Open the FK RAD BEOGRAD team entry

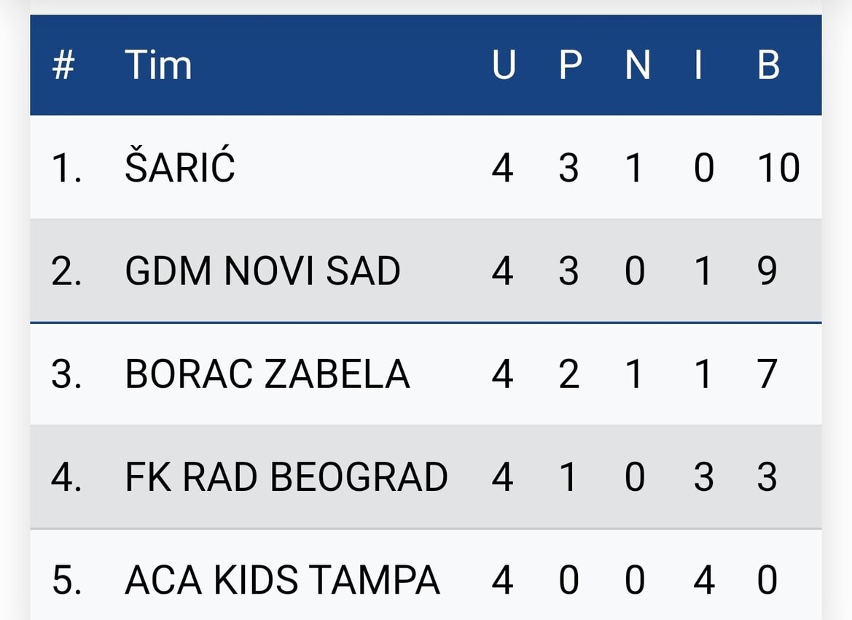coord(286,477)
